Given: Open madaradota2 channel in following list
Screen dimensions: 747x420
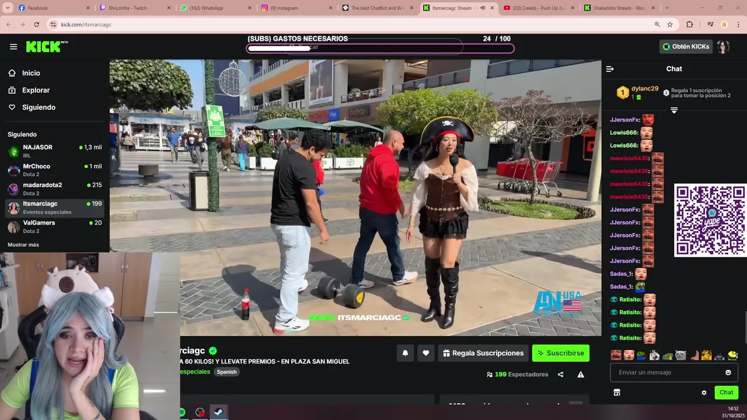Looking at the screenshot, I should tap(55, 188).
